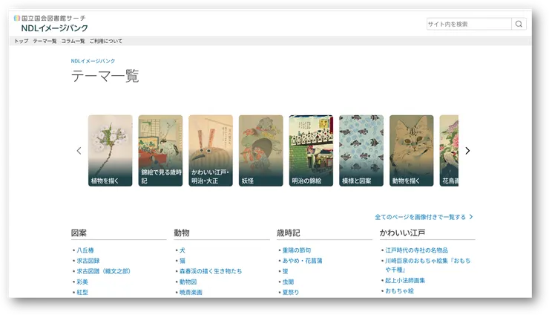The height and width of the screenshot is (315, 549).
Task: Open the 猫 link under 動物
Action: point(182,261)
